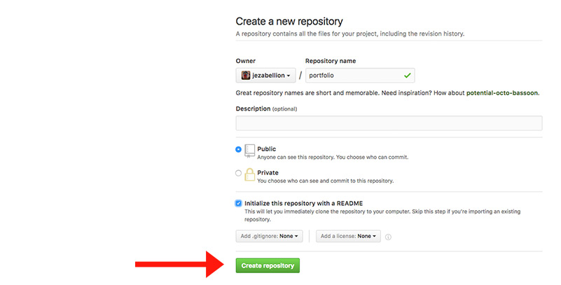Image resolution: width=561 pixels, height=285 pixels.
Task: Click the Create a new repository heading
Action: [x=289, y=22]
